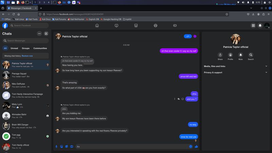Open the Facebook Watch video icon
The height and width of the screenshot is (153, 272).
point(116,26)
